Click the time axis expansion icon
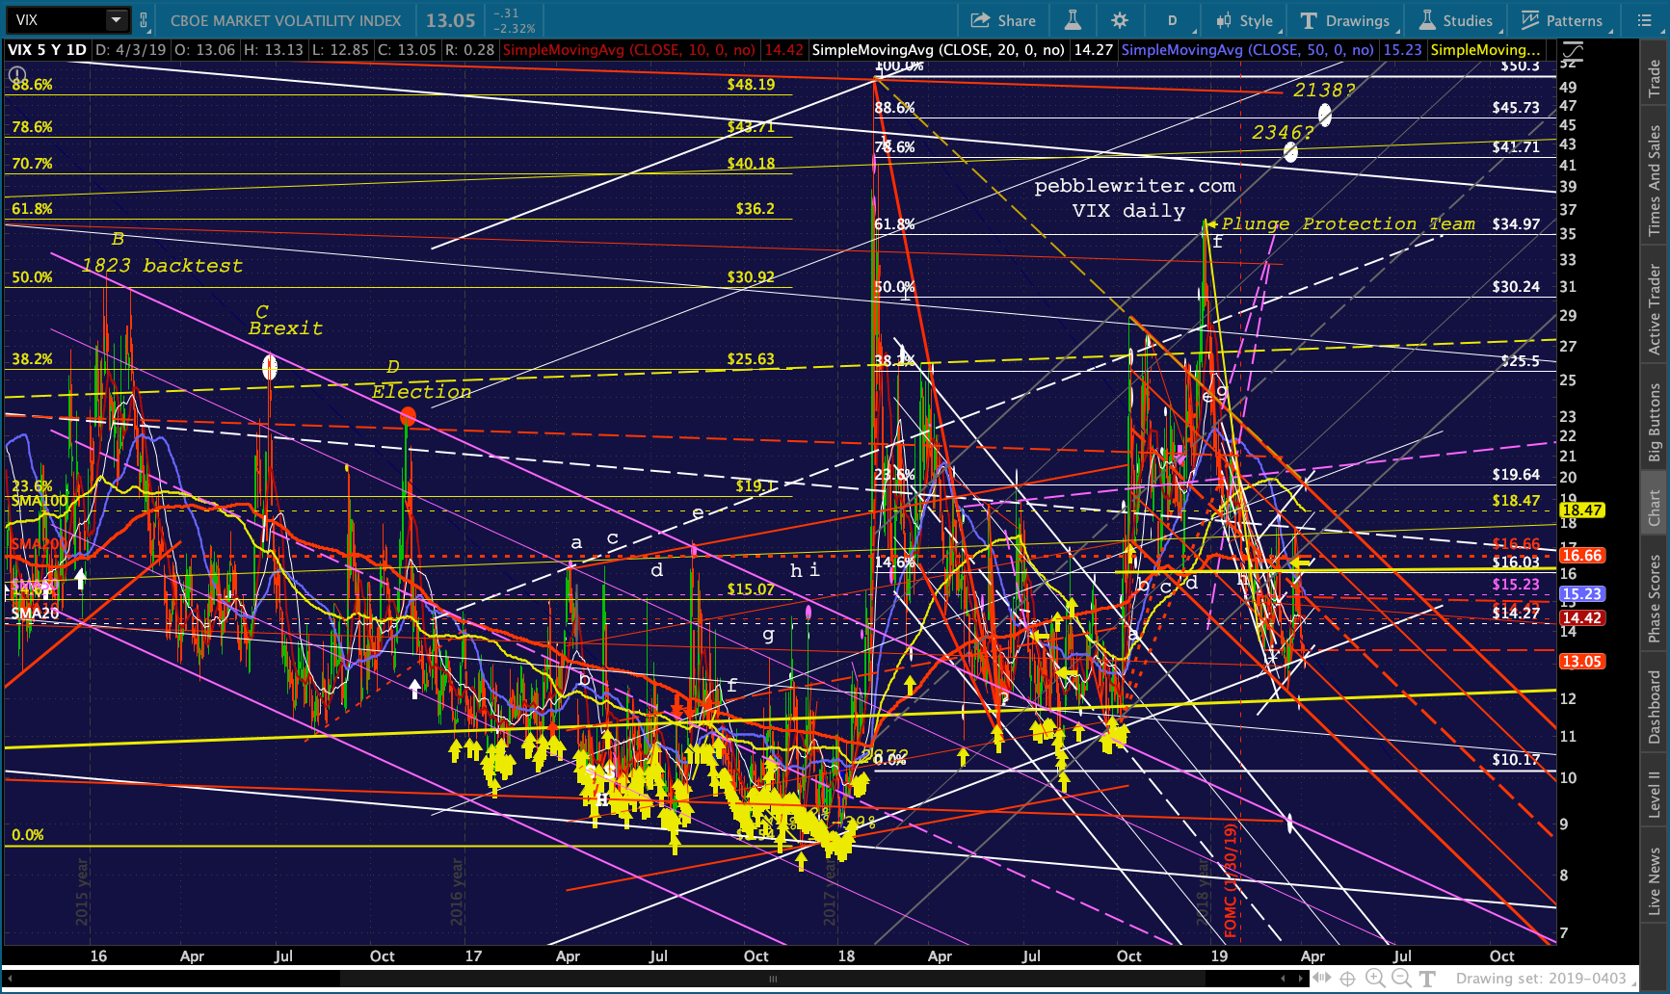1670x994 pixels. click(x=1322, y=979)
